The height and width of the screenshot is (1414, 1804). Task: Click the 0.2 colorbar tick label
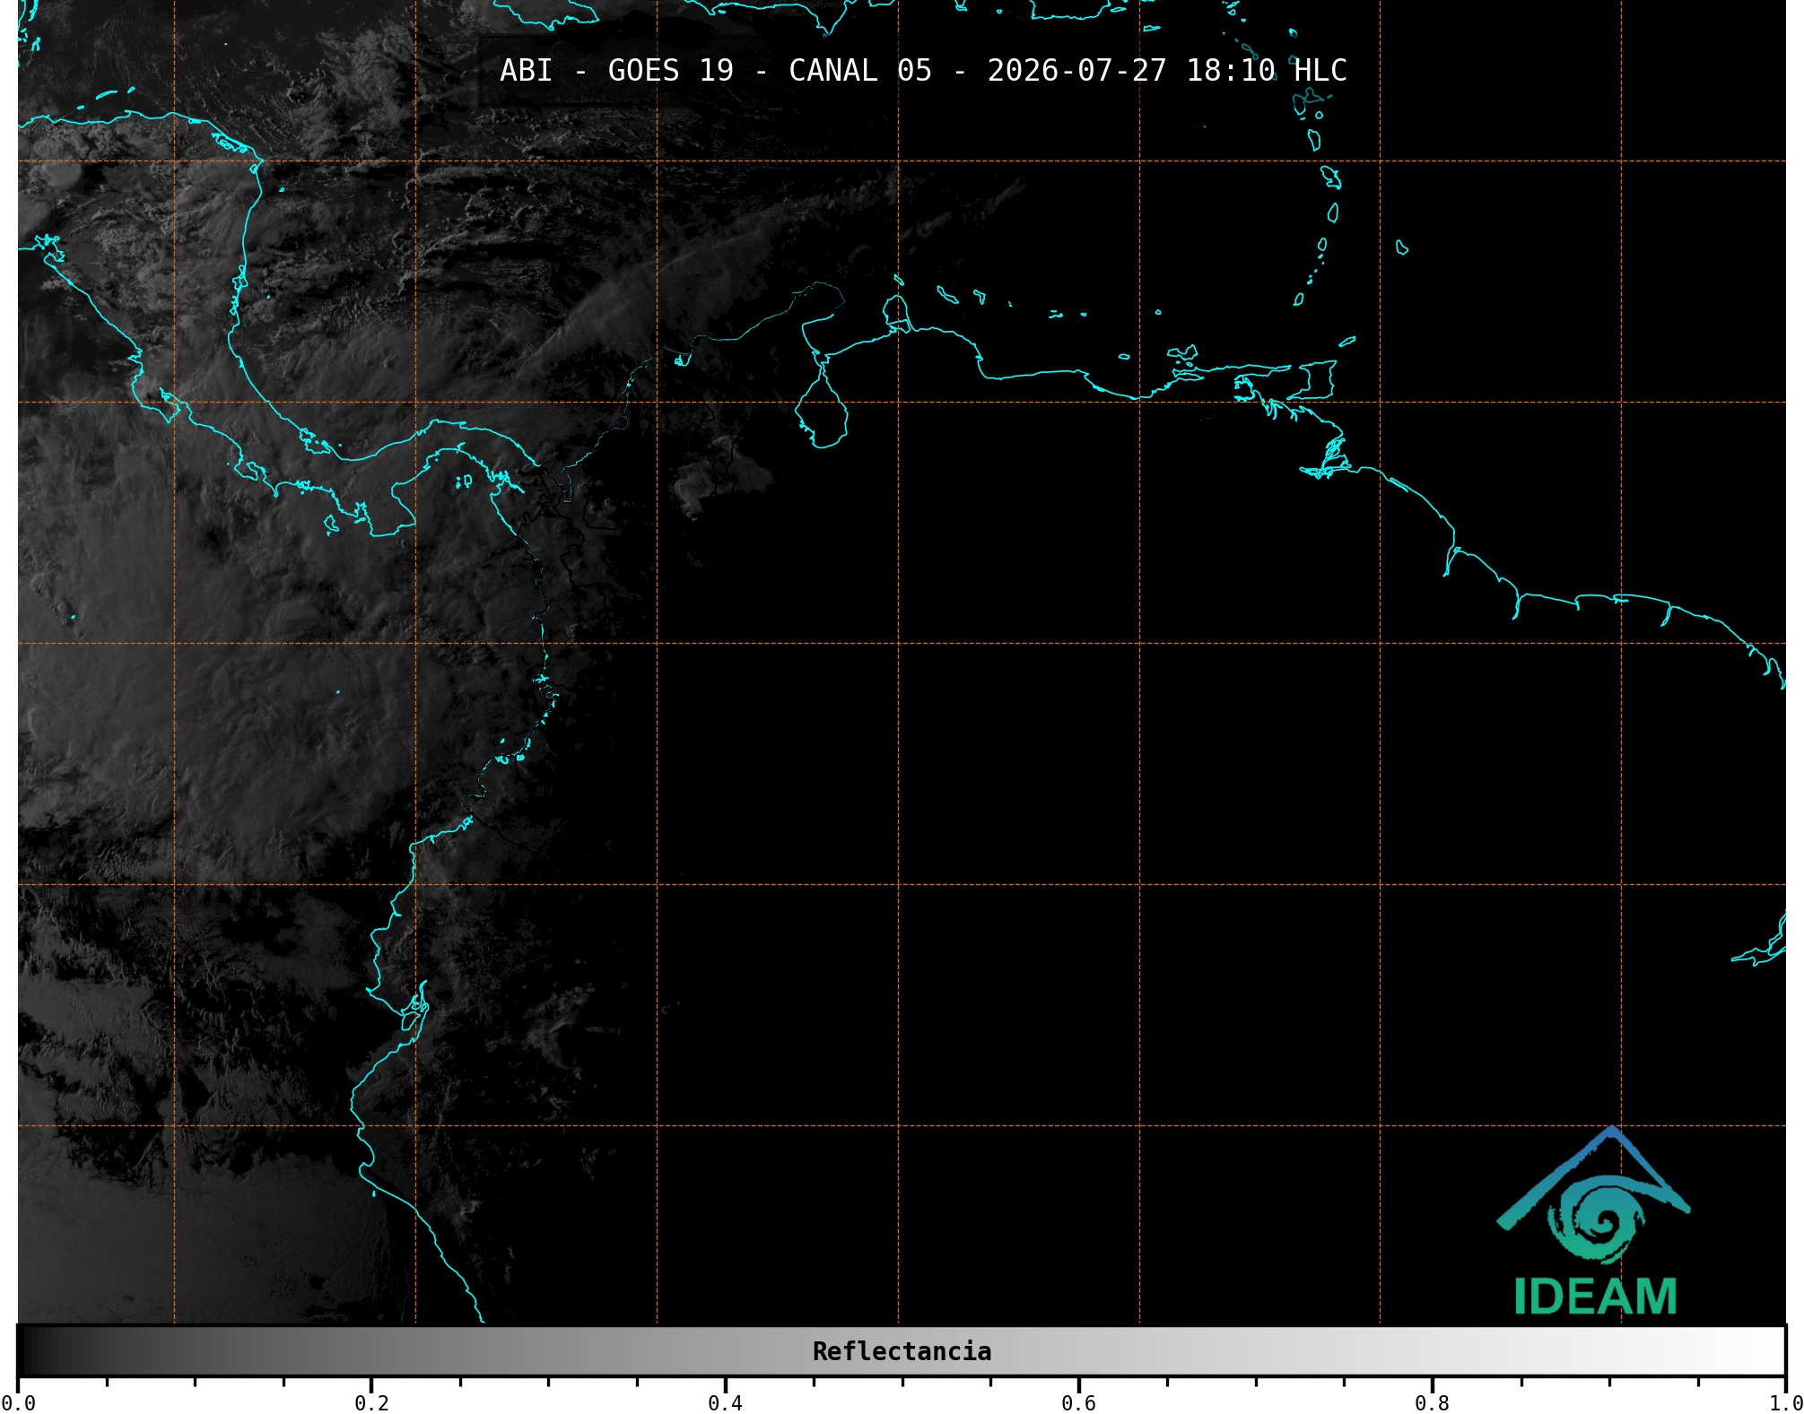click(x=371, y=1403)
